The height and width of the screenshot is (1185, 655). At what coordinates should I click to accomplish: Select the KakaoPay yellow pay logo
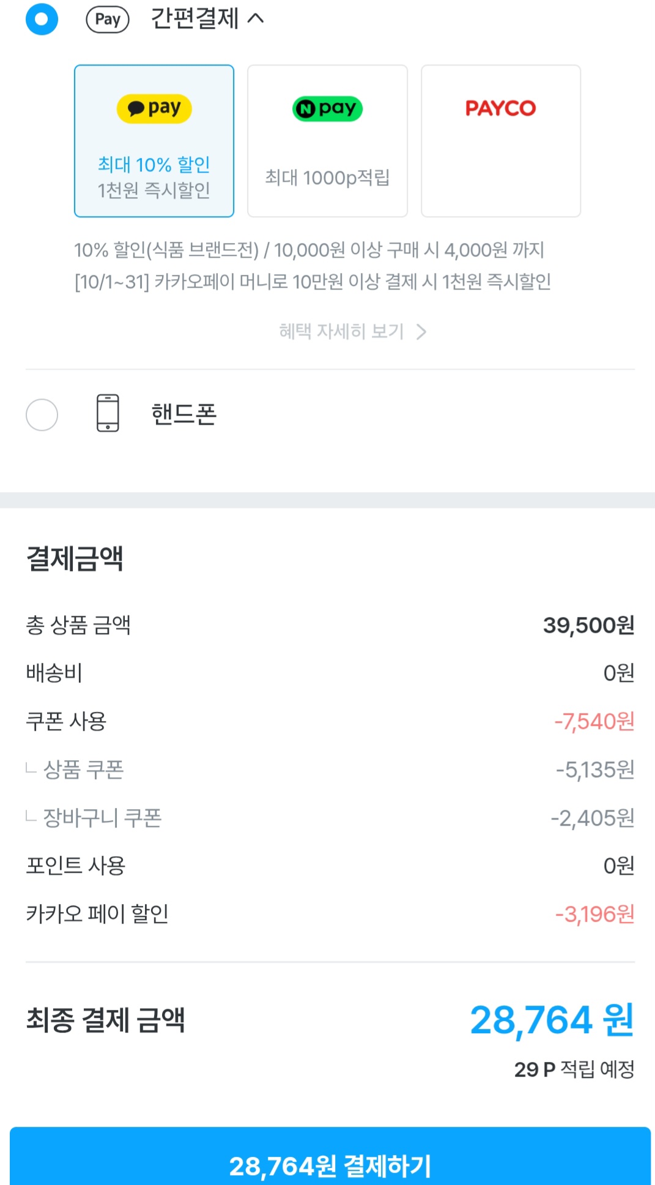pyautogui.click(x=154, y=108)
